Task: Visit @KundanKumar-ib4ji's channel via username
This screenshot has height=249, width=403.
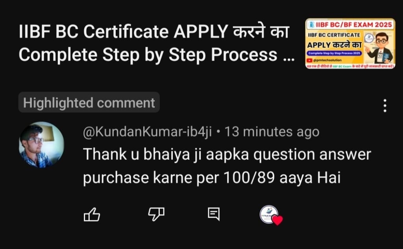Action: (147, 132)
